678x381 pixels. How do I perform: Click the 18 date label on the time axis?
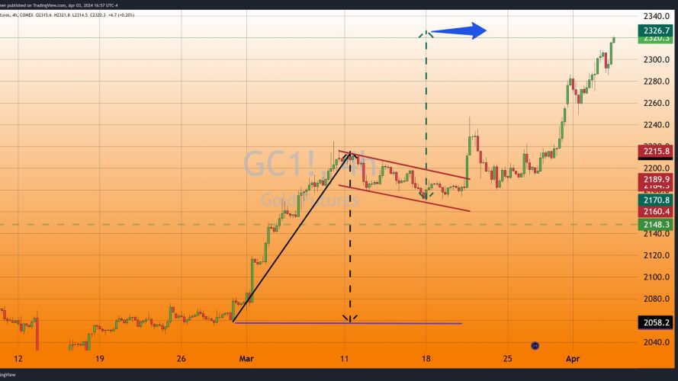(x=426, y=359)
